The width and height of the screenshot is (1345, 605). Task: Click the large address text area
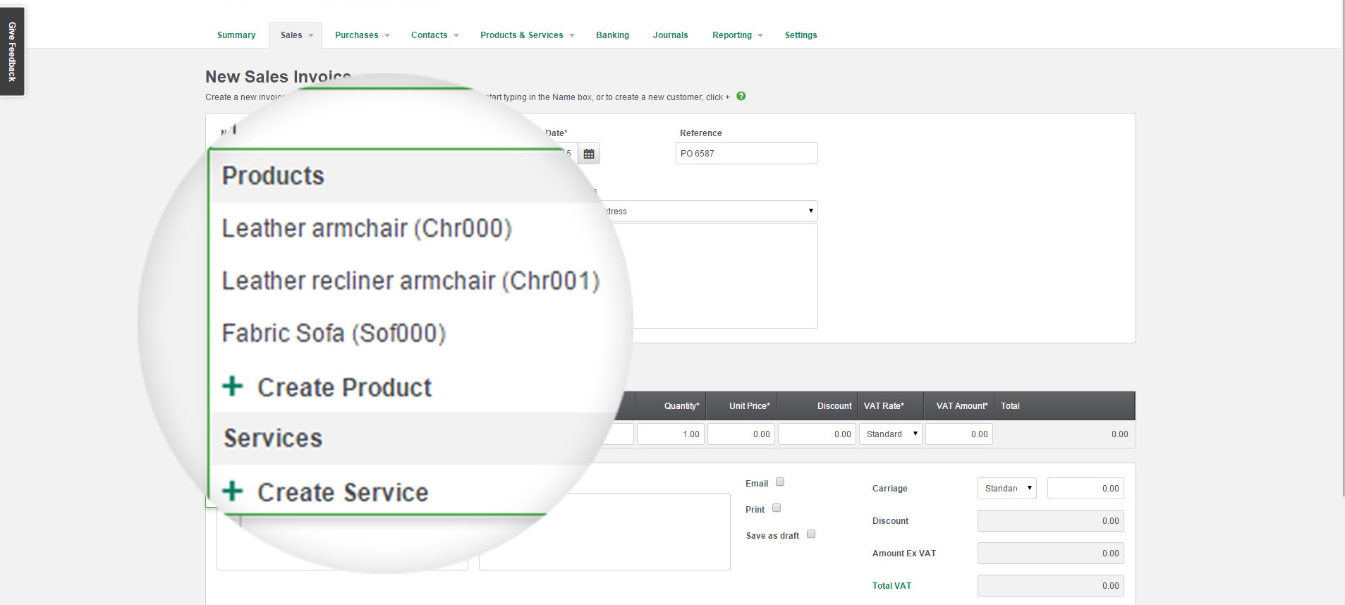tap(719, 276)
